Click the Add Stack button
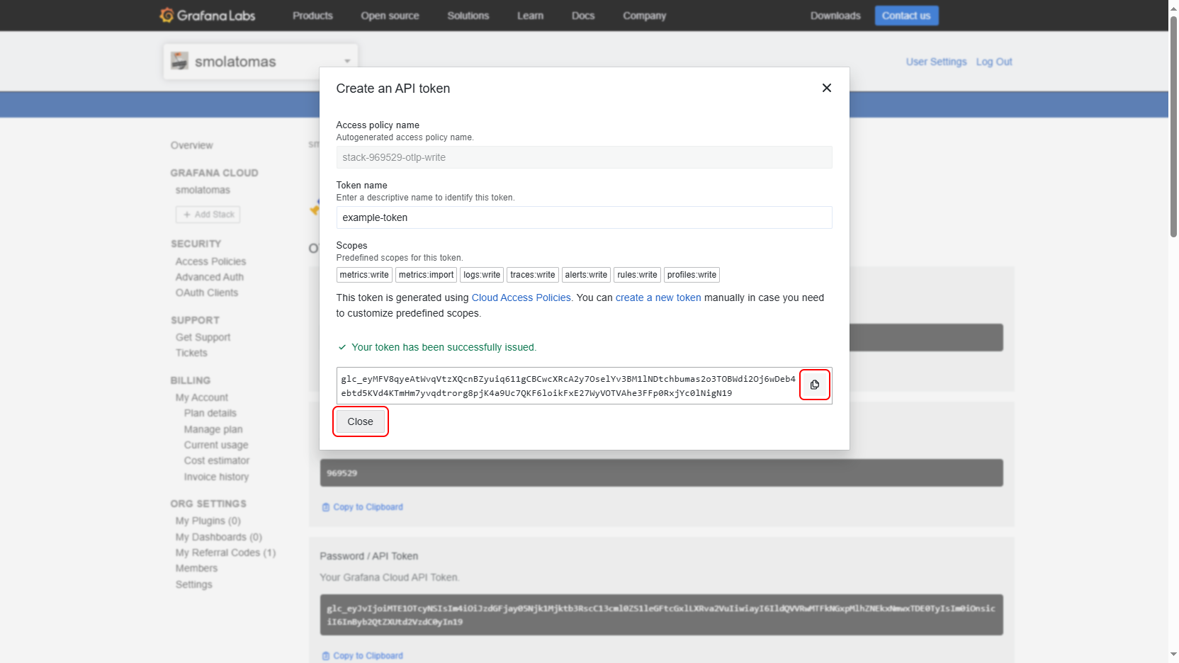The height and width of the screenshot is (663, 1179). coord(208,215)
